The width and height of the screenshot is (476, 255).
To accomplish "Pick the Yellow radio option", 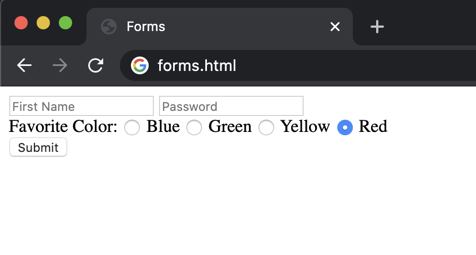I will (267, 127).
